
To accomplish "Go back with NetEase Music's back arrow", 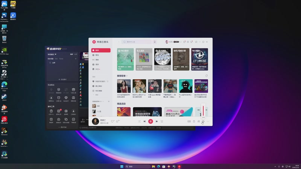I will (x=119, y=42).
